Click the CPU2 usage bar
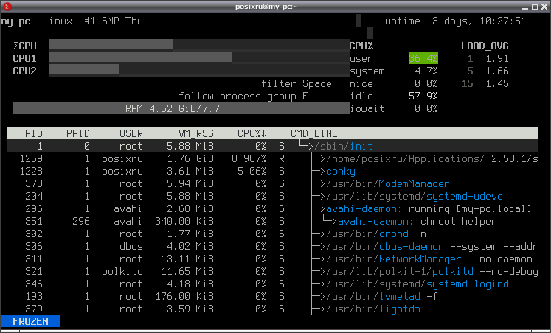 199,69
